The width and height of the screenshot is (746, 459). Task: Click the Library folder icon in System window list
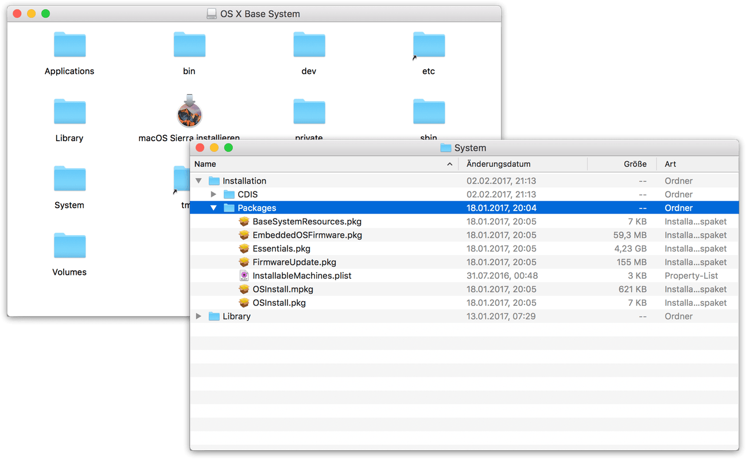[x=214, y=316]
